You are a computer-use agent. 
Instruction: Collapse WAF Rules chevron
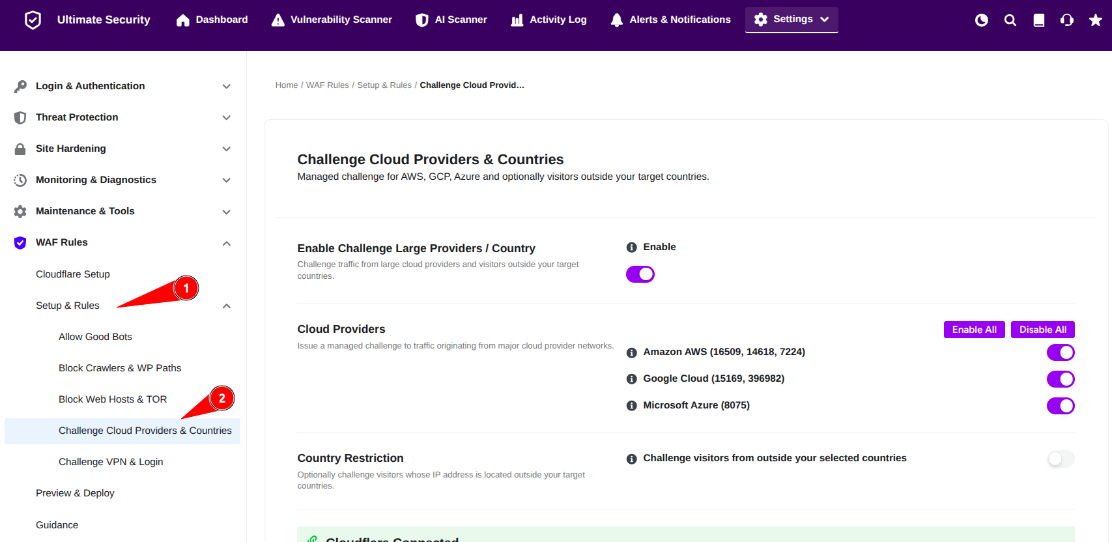[227, 243]
